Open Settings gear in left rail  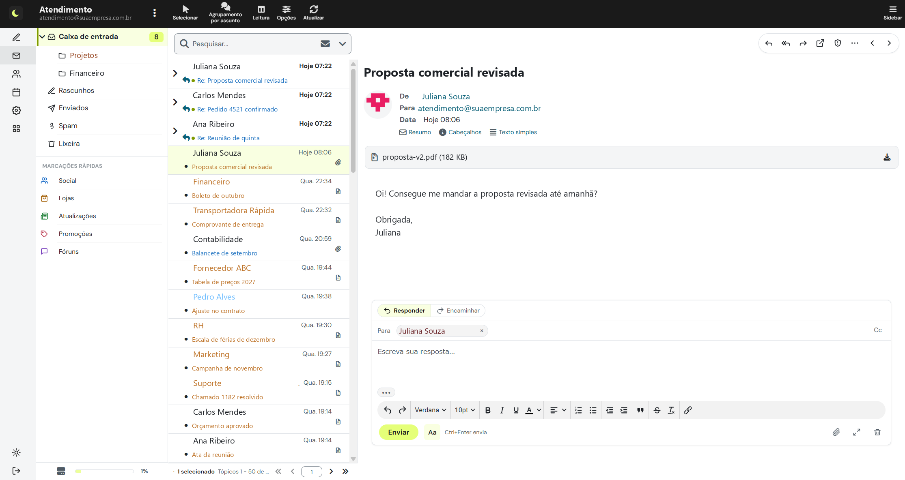tap(16, 110)
